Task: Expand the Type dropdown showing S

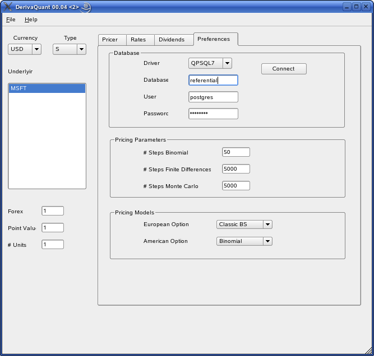Action: click(70, 49)
